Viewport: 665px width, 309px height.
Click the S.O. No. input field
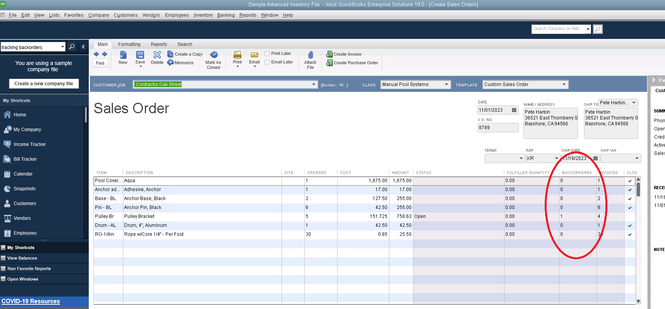(498, 128)
